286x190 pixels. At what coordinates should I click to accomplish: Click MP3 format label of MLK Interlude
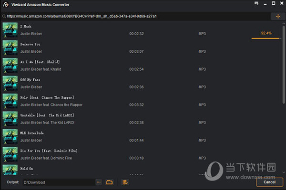tap(202, 141)
